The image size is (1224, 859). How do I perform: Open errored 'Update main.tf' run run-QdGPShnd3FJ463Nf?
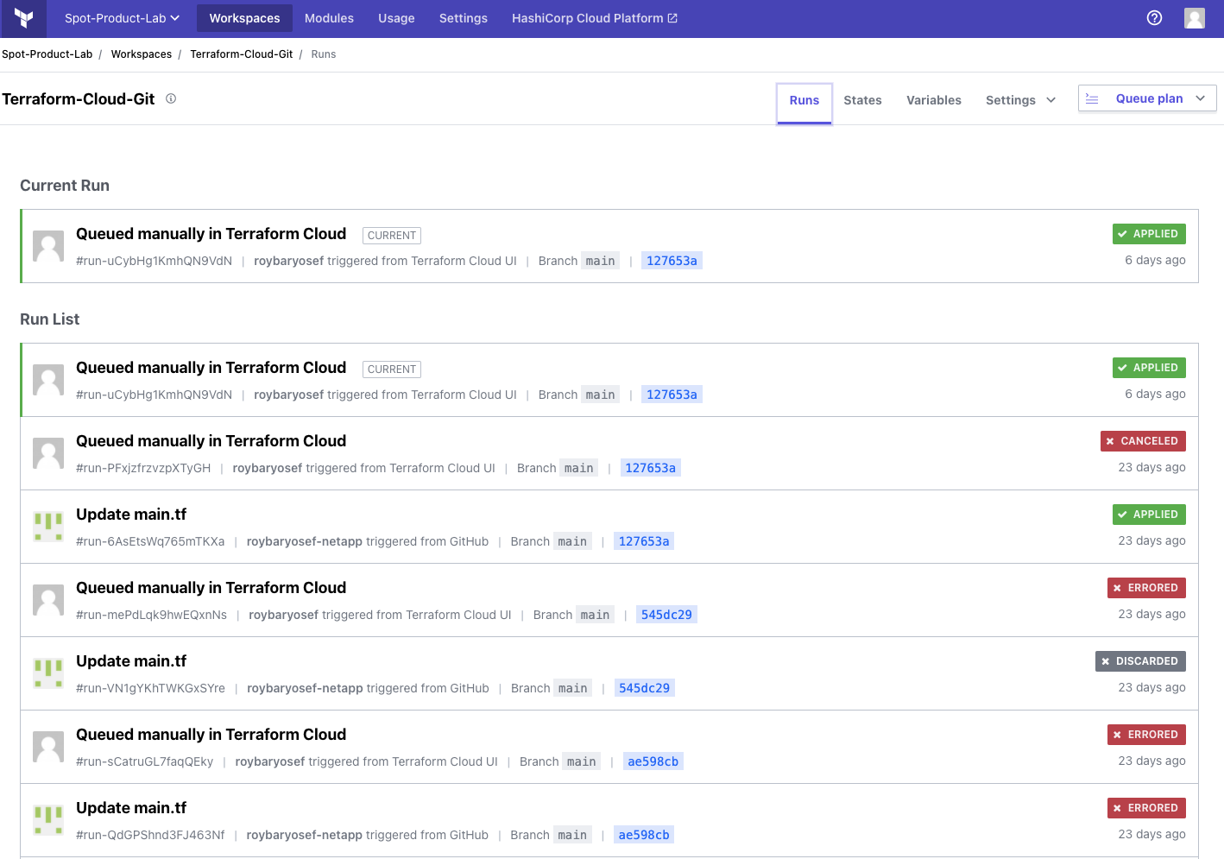(131, 808)
